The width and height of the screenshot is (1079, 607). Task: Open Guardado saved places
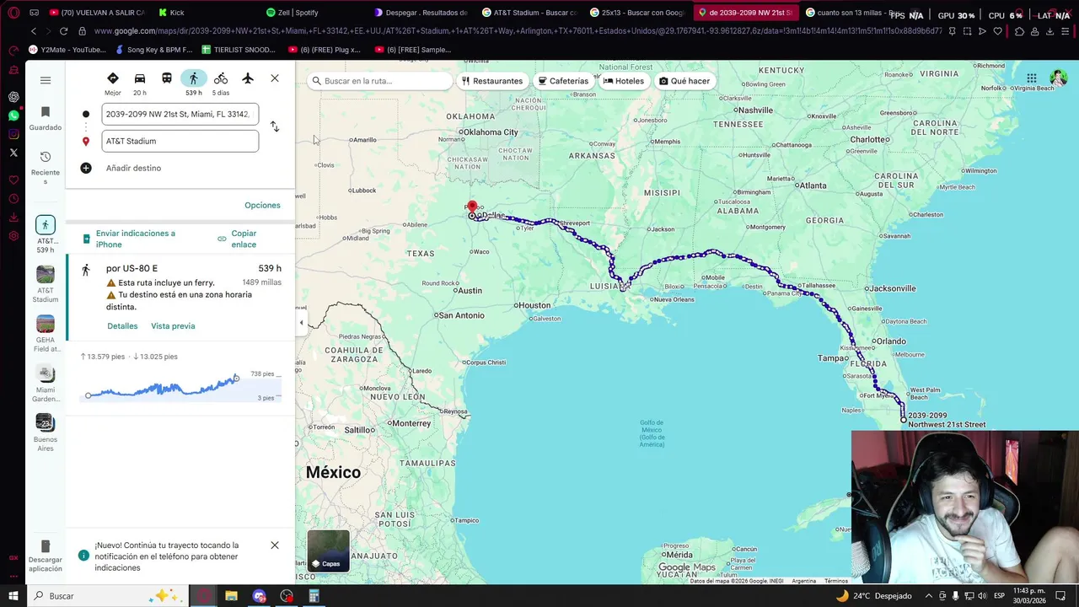click(x=46, y=118)
